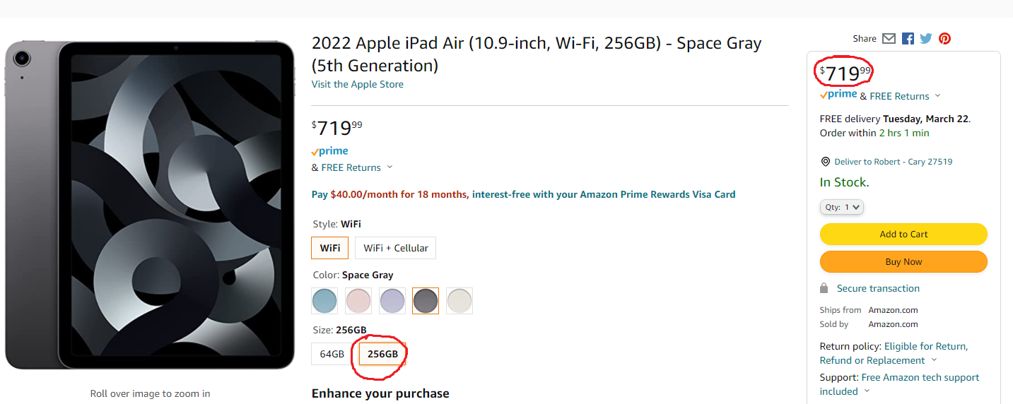Pick the blue color swatch

324,301
